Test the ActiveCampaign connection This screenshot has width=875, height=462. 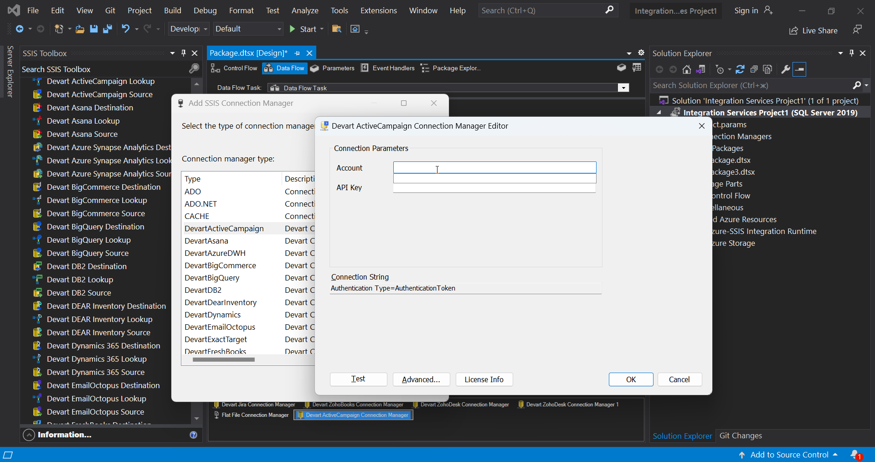click(358, 379)
